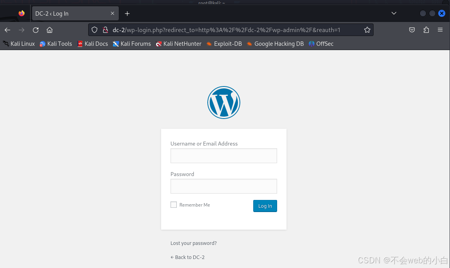
Task: Click the Firefox logo icon
Action: 22,13
